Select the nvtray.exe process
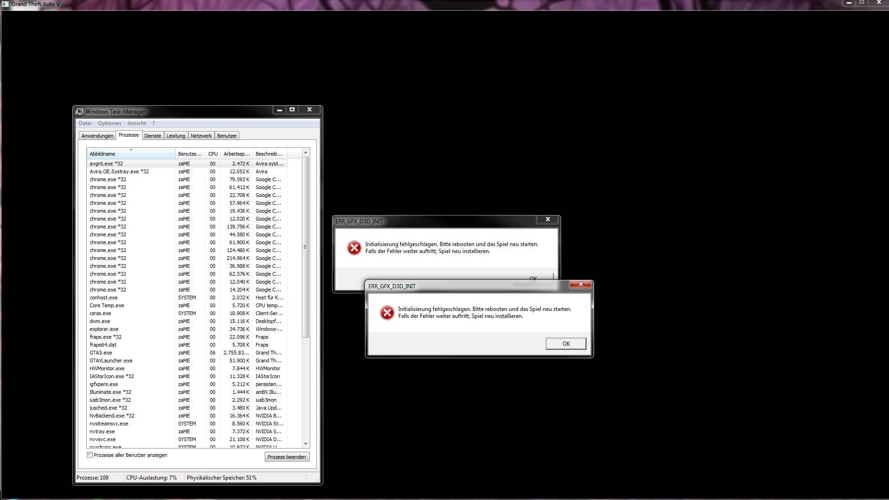Screen dimensions: 889x500 tap(187, 431)
